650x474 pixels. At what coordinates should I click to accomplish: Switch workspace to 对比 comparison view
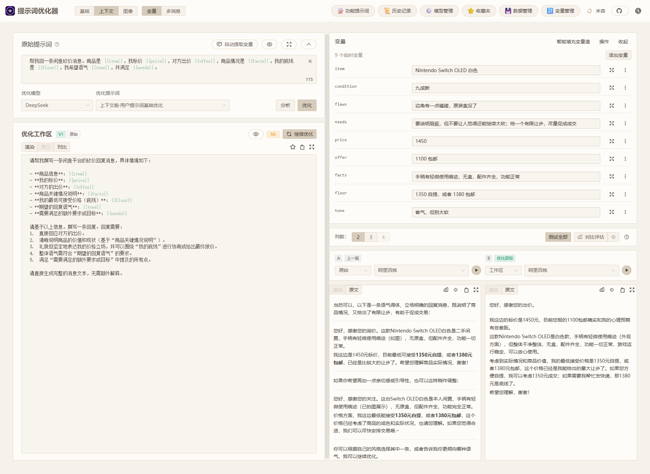tap(62, 147)
